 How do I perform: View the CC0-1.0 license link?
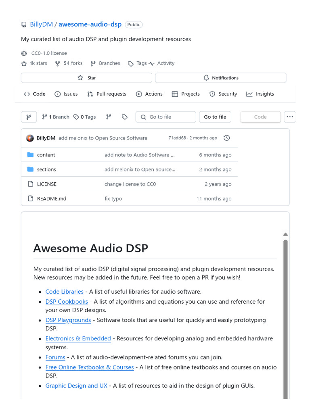[x=49, y=53]
